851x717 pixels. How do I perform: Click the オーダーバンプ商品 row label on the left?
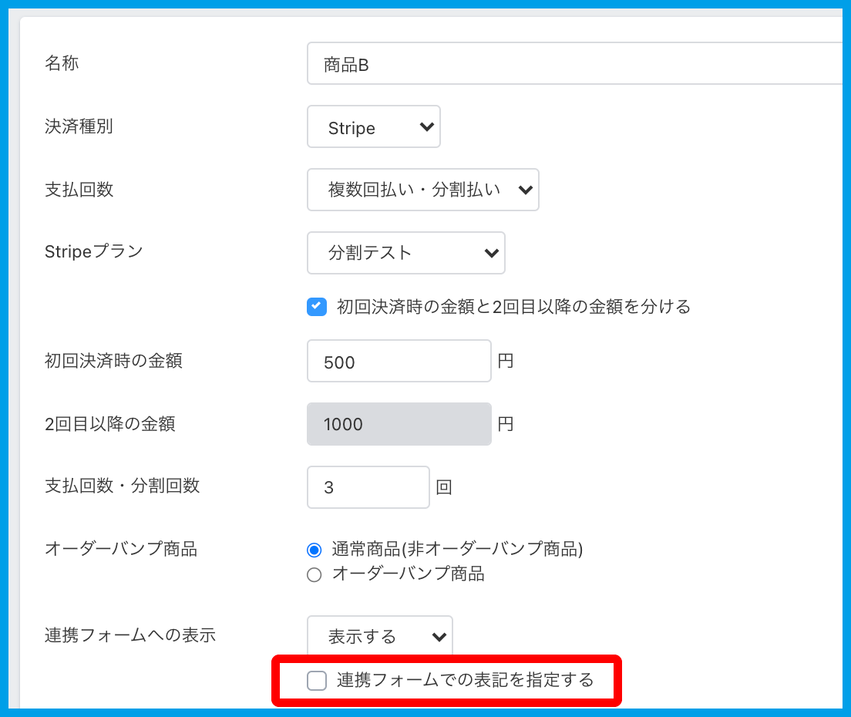(121, 549)
